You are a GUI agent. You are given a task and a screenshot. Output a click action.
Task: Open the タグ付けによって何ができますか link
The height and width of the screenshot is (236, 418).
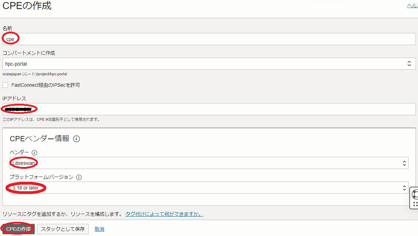164,214
